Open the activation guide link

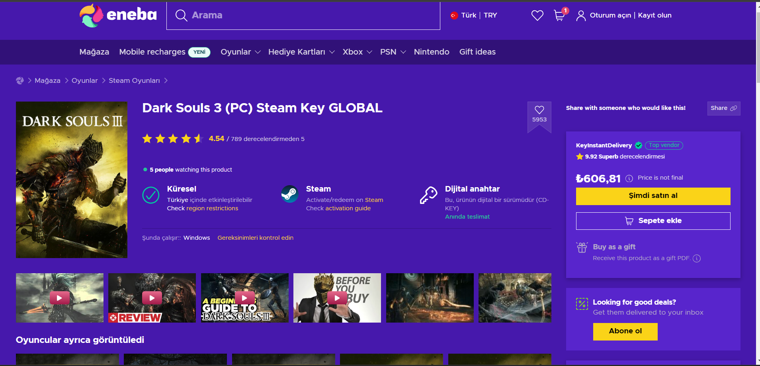348,208
